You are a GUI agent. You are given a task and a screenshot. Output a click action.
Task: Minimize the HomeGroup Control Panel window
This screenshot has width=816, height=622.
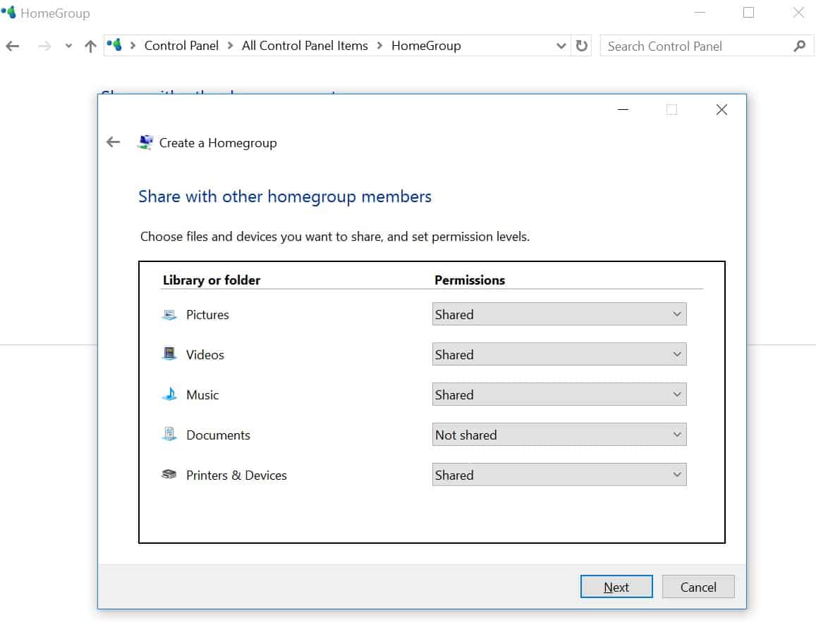(x=700, y=13)
